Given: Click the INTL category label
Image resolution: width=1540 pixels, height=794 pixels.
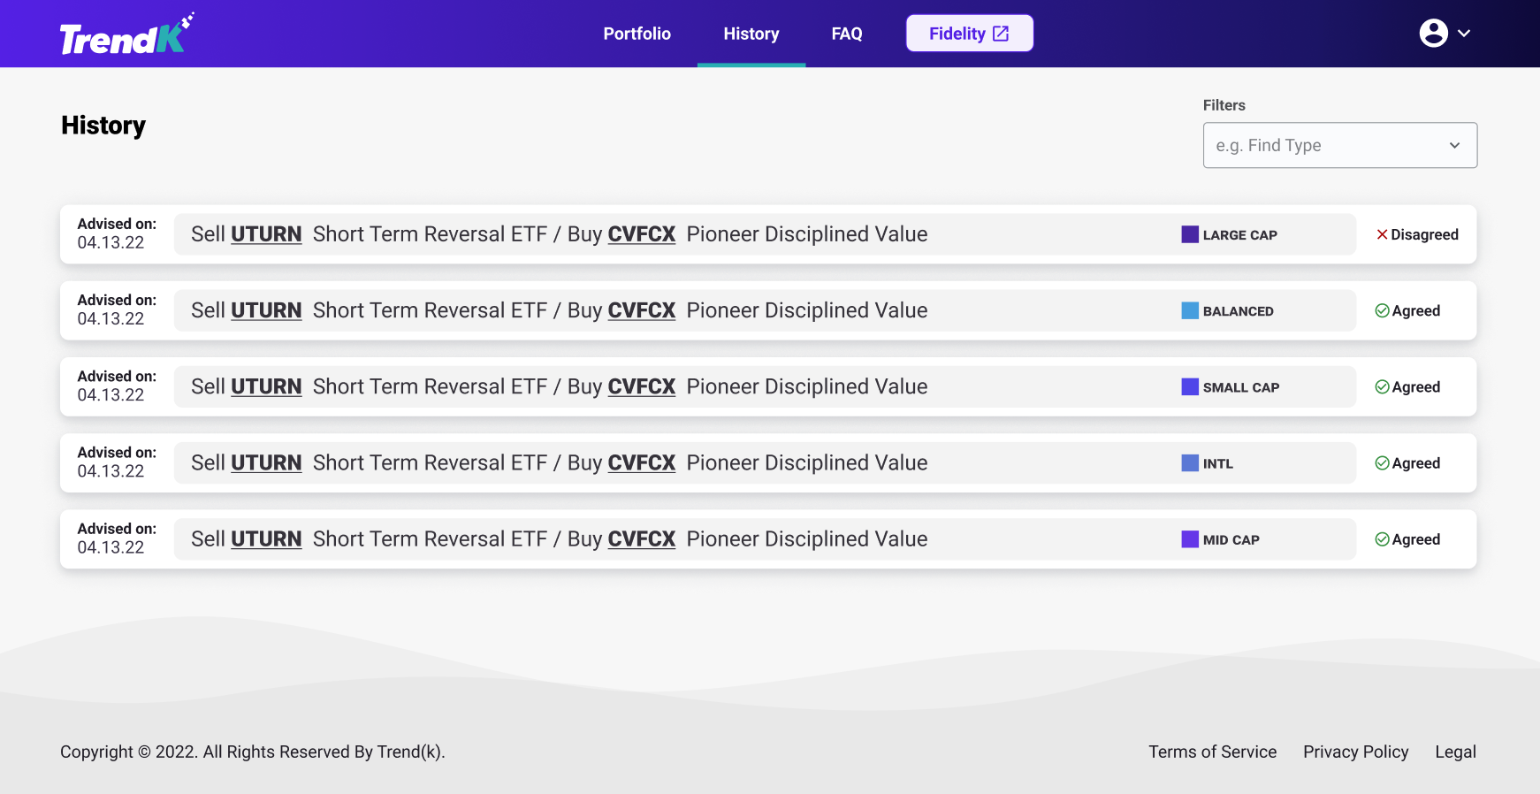Looking at the screenshot, I should pos(1217,463).
